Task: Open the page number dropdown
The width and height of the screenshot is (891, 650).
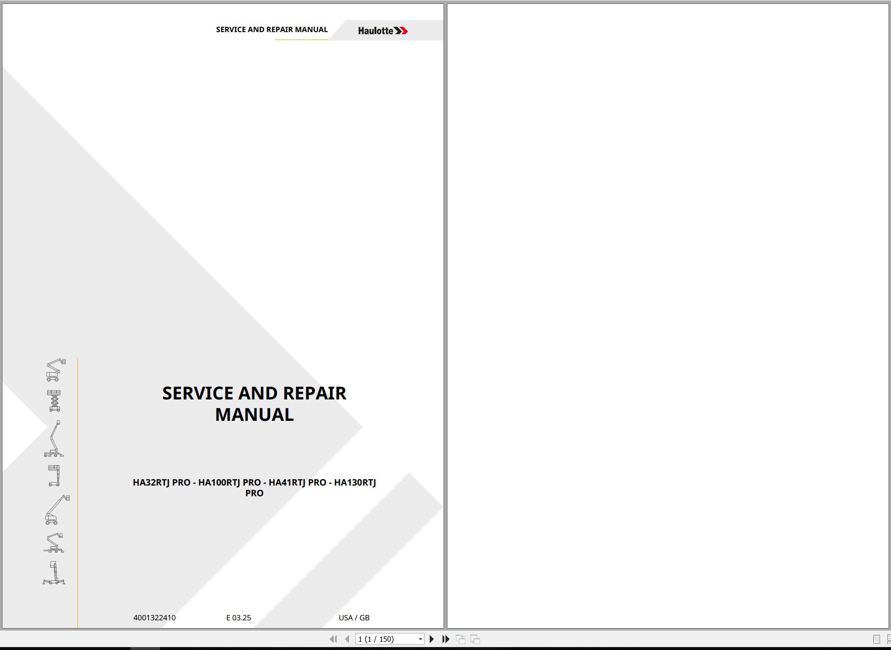Action: [420, 639]
